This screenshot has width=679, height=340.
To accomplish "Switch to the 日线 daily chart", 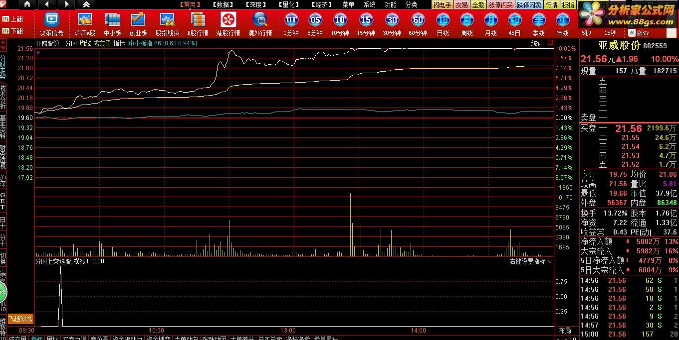I will point(443,24).
